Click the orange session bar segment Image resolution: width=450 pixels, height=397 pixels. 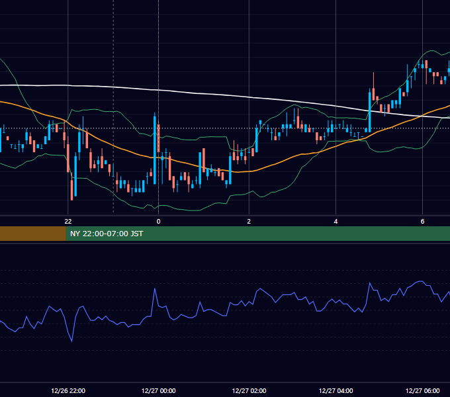point(32,234)
